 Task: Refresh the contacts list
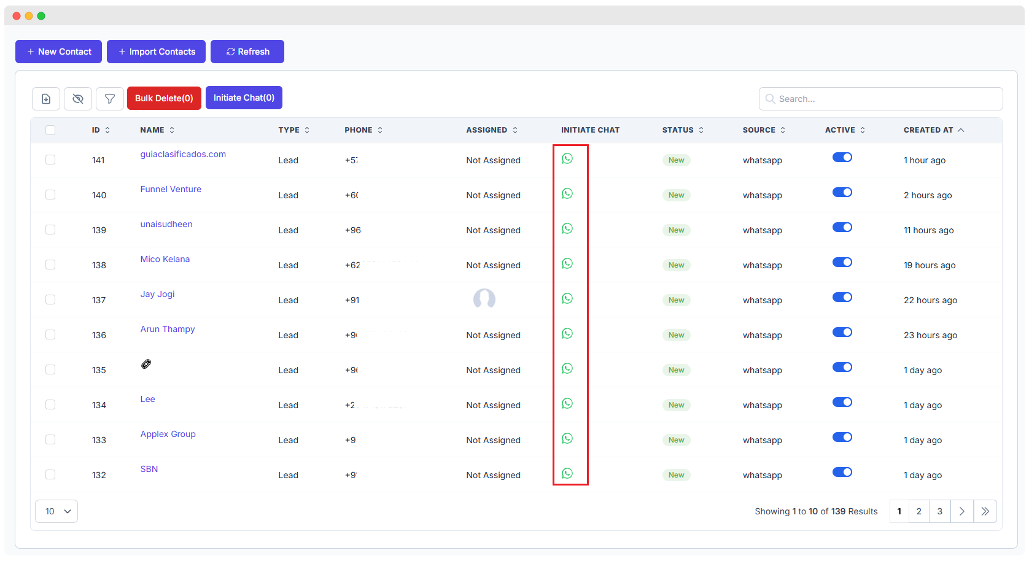tap(247, 52)
